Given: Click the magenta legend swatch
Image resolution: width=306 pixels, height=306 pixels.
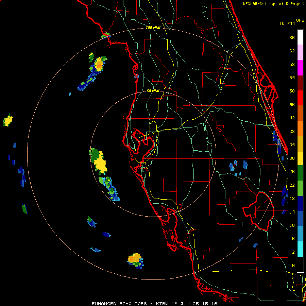Looking at the screenshot, I should [300, 68].
